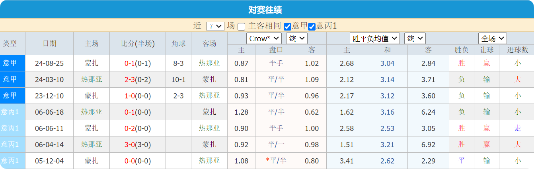Click the 意丙1 type cell for 05-12-04

coord(10,161)
